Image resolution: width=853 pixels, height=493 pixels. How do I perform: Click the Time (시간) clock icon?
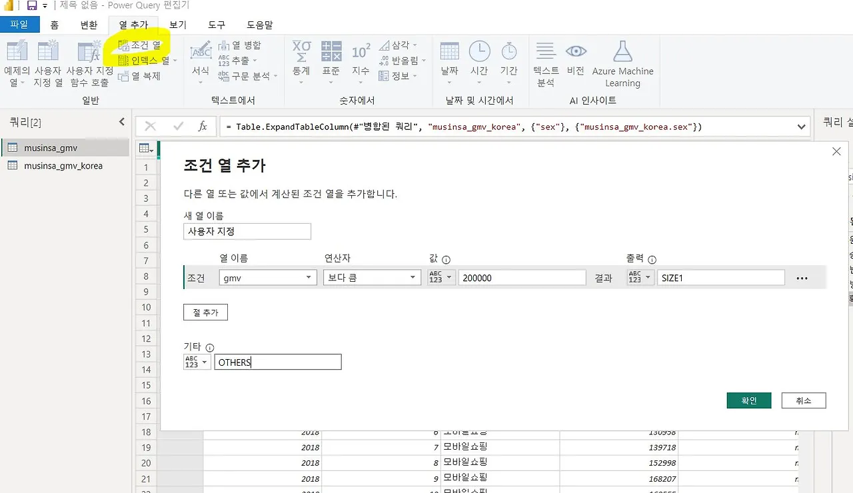pos(479,51)
